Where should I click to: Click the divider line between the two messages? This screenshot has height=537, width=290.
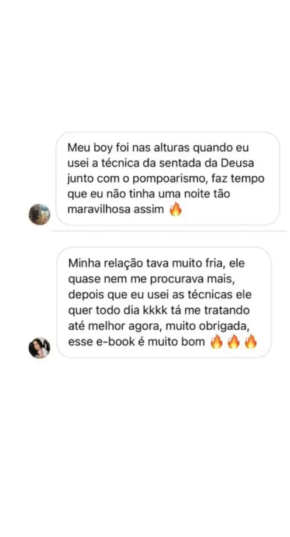[x=168, y=231]
